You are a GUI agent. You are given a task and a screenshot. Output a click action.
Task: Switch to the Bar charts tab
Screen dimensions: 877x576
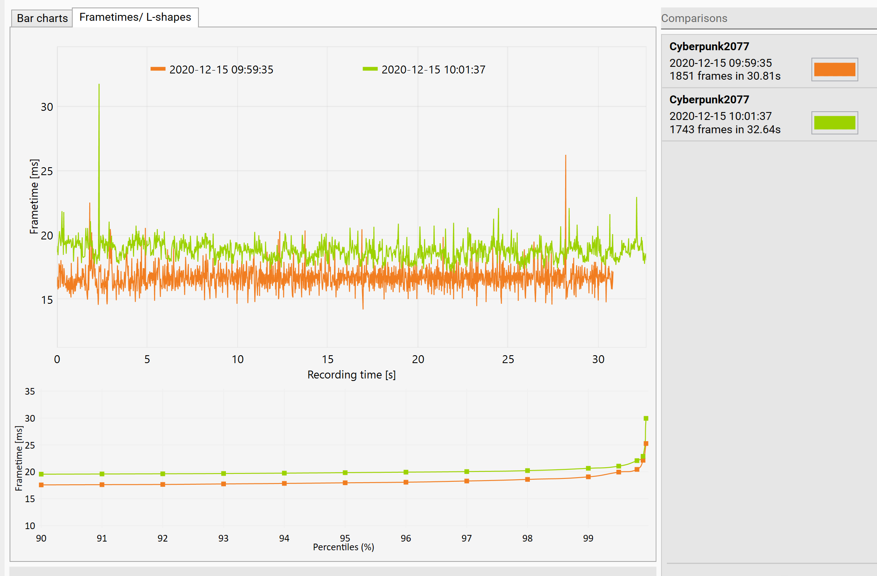point(42,18)
